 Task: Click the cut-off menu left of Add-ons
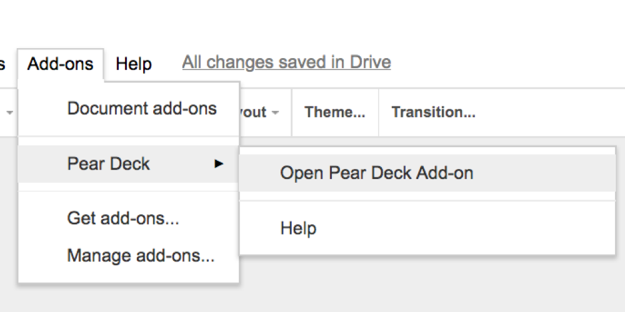click(x=2, y=64)
